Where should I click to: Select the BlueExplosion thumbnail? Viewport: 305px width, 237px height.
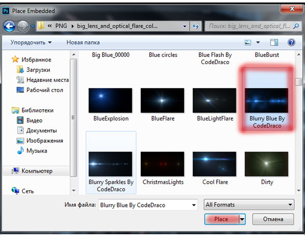click(x=110, y=100)
